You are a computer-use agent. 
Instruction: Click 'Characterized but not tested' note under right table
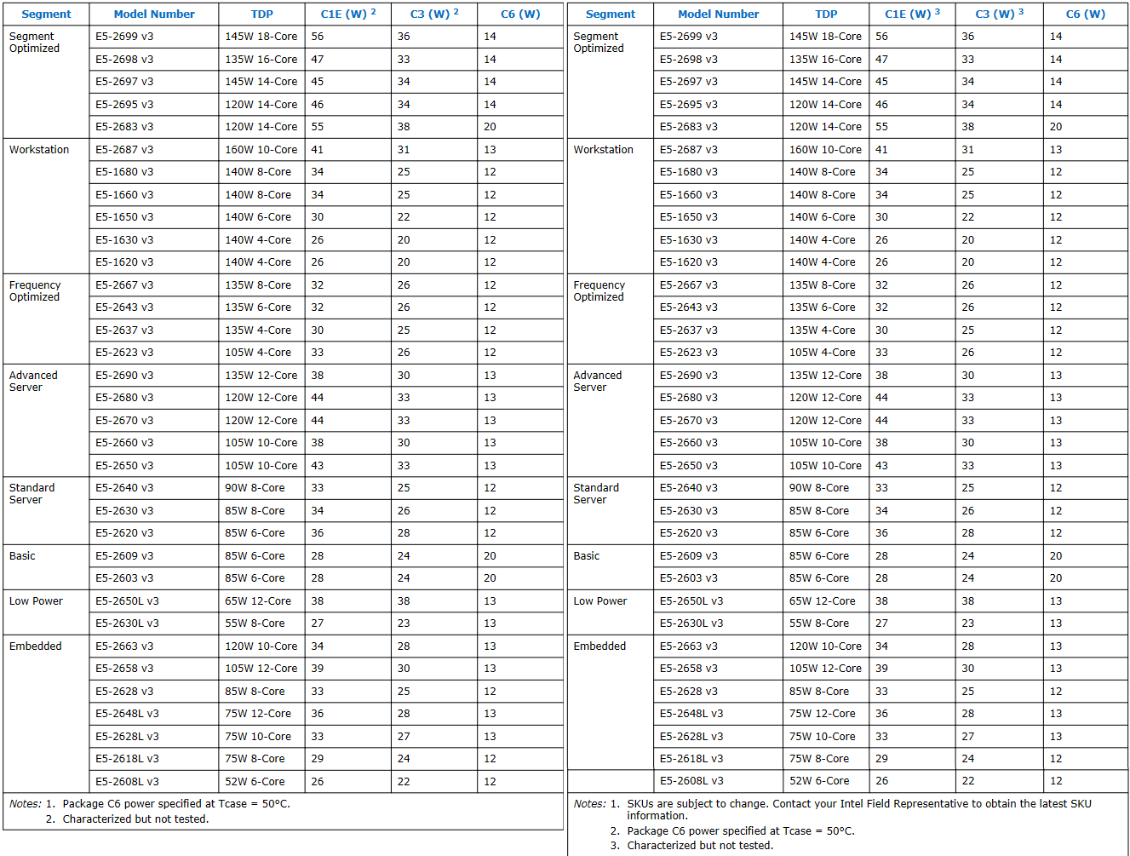(x=700, y=846)
